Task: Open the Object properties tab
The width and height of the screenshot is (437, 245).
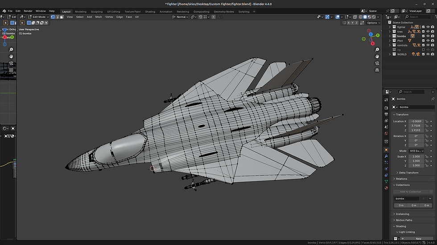Action: coord(386,150)
